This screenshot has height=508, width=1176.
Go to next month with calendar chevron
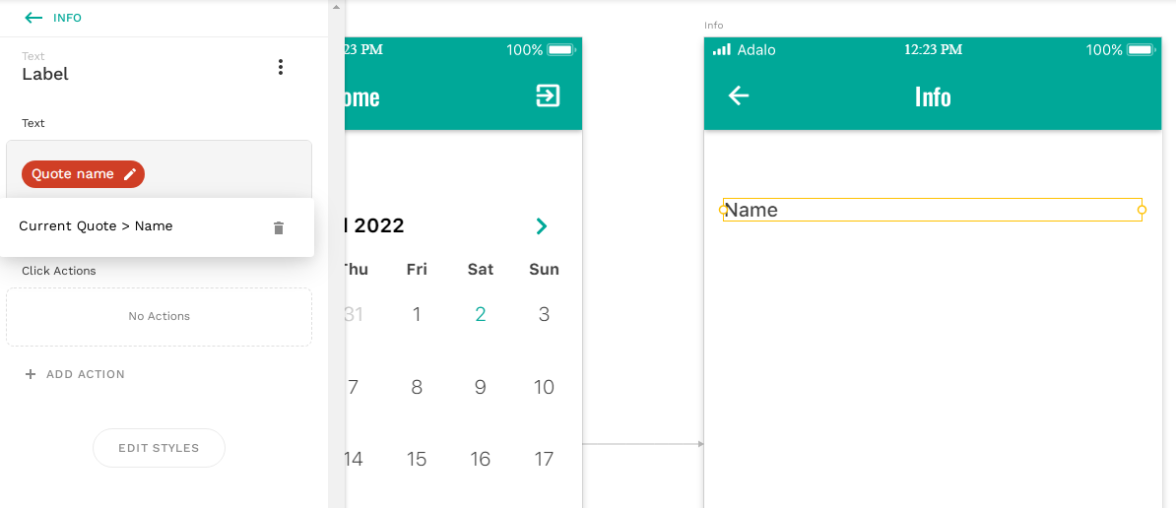coord(542,225)
